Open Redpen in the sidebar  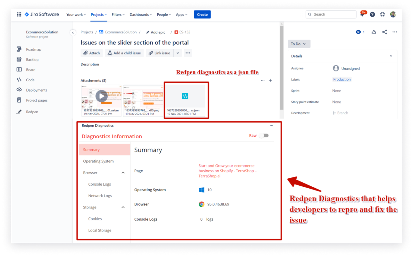point(32,112)
